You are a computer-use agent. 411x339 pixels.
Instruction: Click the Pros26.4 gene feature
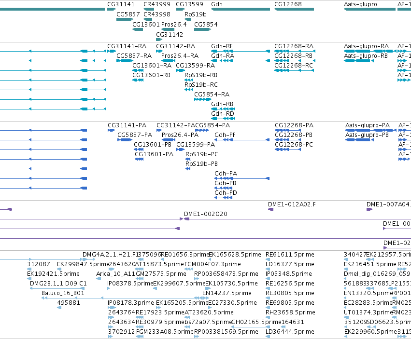click(x=168, y=29)
